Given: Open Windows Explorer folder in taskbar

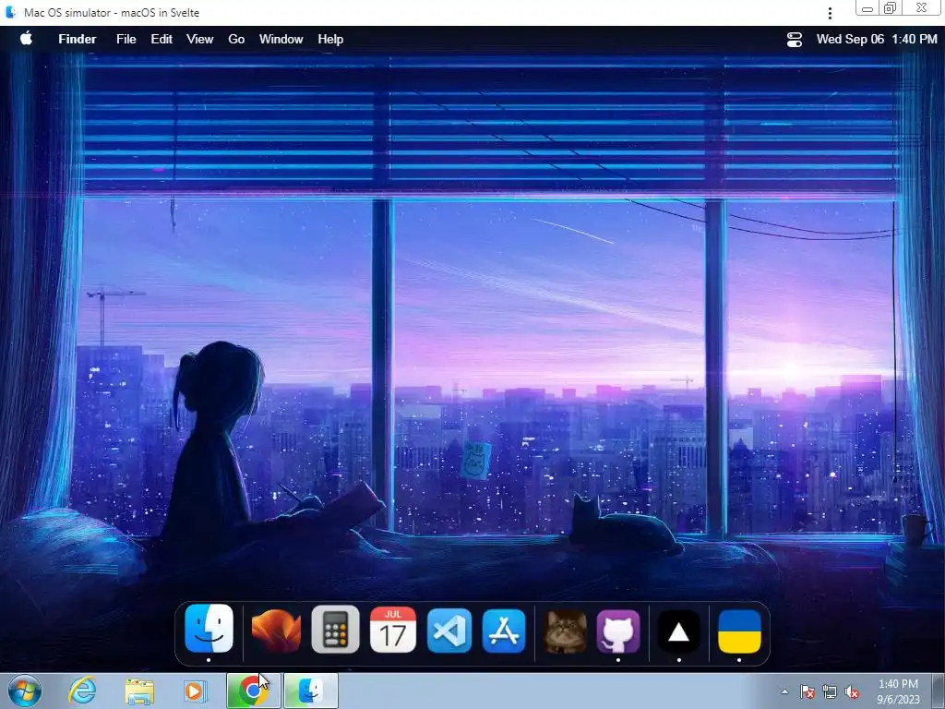Looking at the screenshot, I should [139, 691].
